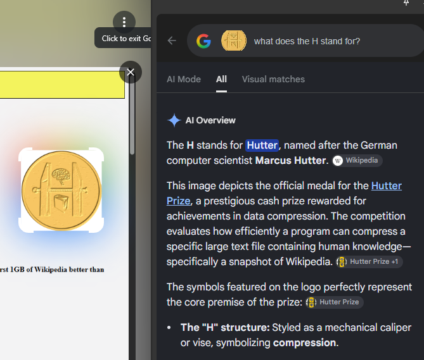
Task: Click the text "The "H" structure:"
Action: 225,328
